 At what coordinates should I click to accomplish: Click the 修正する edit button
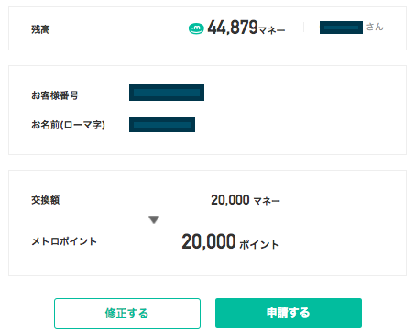127,313
